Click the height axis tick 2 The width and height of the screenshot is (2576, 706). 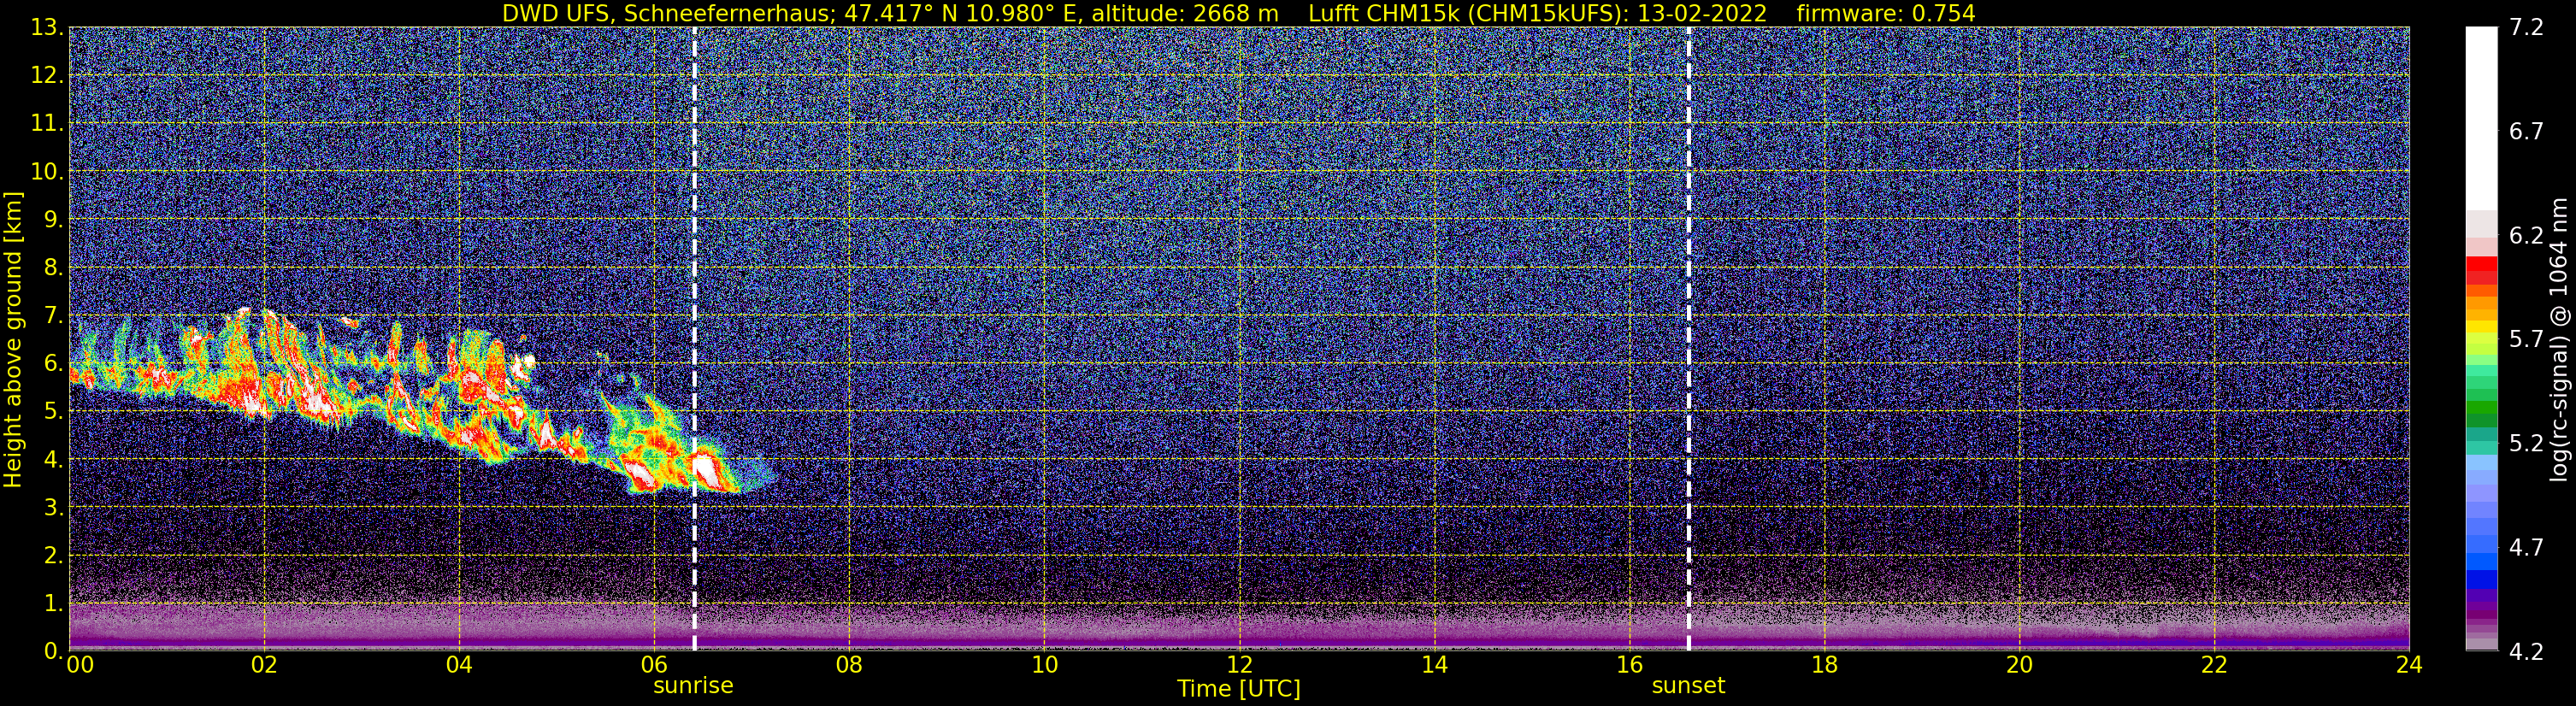click(53, 556)
